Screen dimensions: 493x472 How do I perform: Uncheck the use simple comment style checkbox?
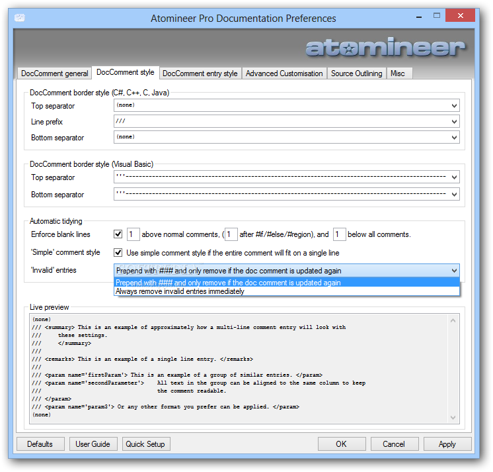(x=118, y=252)
